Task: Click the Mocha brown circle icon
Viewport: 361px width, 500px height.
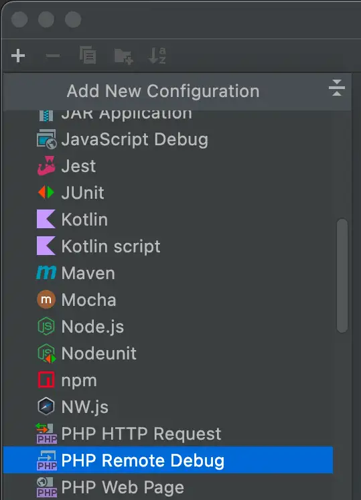Action: (46, 299)
